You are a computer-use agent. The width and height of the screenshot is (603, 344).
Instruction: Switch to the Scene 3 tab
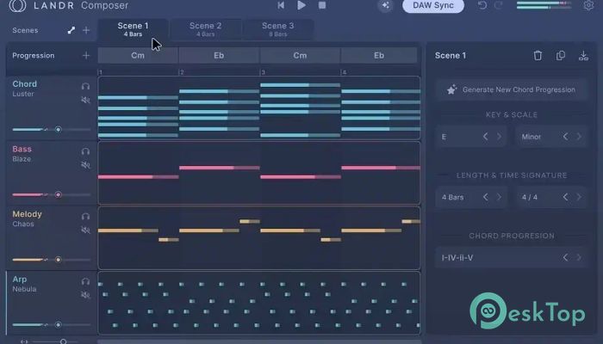(x=277, y=29)
